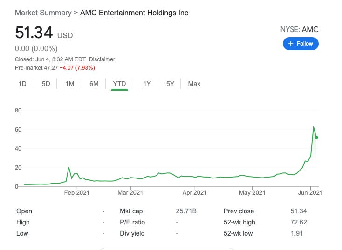Open the Disclaimer link

[102, 59]
